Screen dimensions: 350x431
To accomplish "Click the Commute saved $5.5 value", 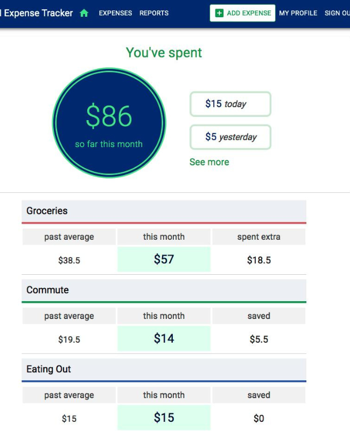I will click(x=259, y=339).
